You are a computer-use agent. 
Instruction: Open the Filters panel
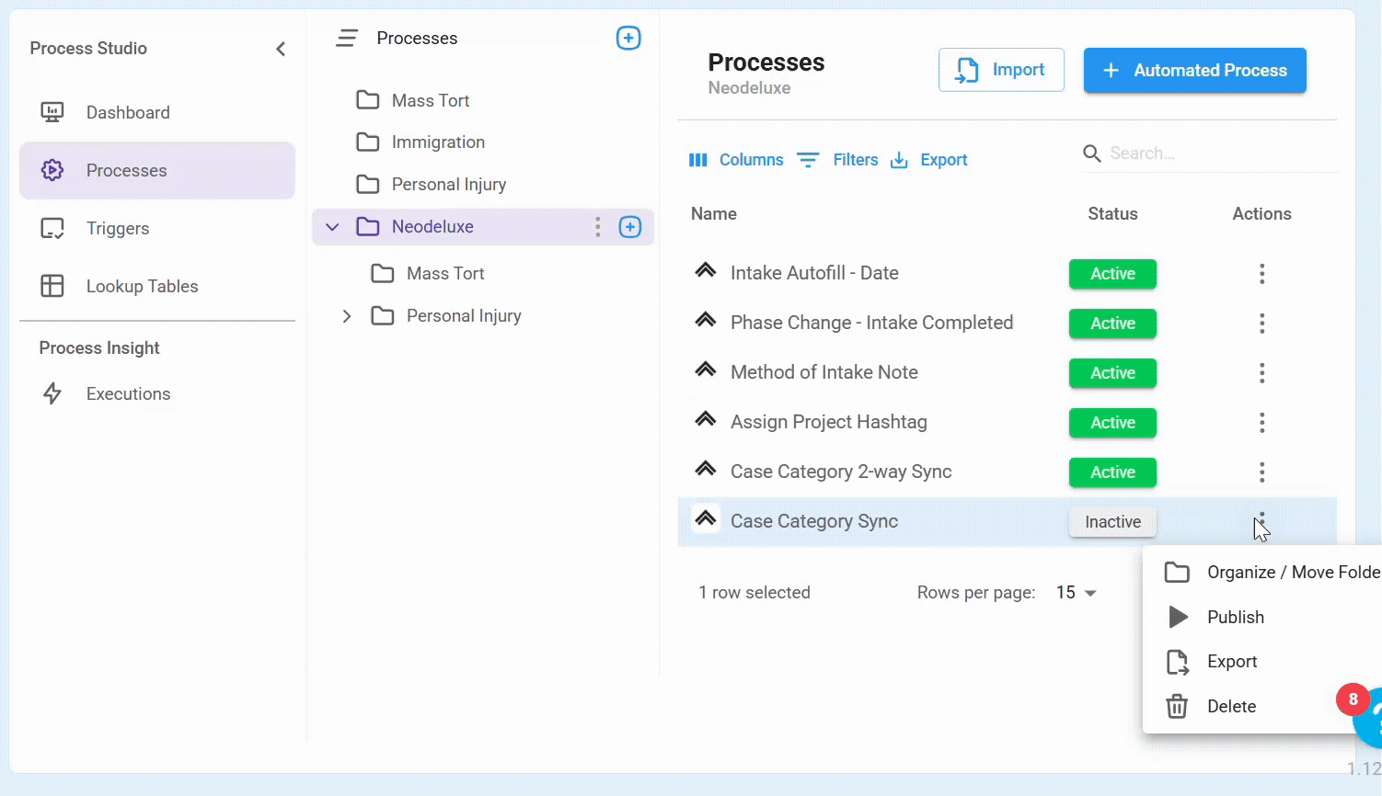pyautogui.click(x=837, y=160)
